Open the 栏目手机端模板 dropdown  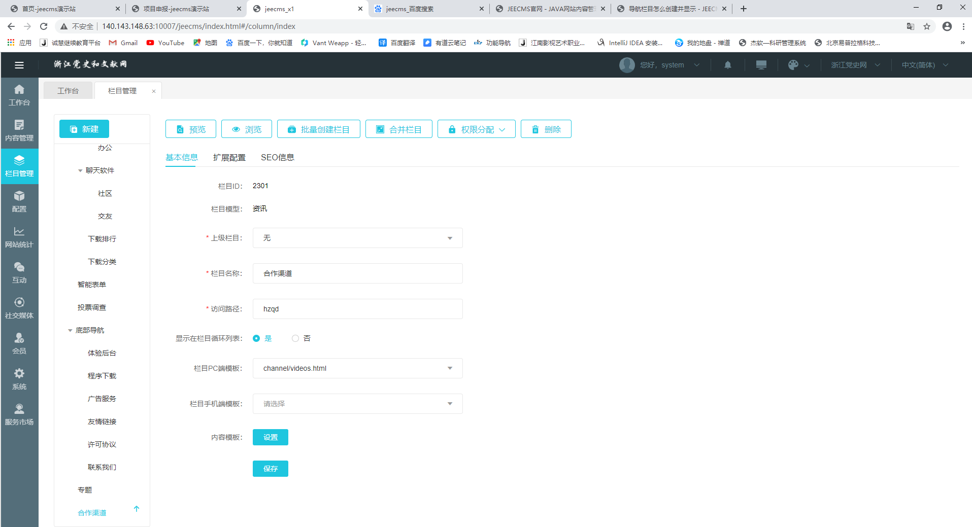click(x=357, y=404)
